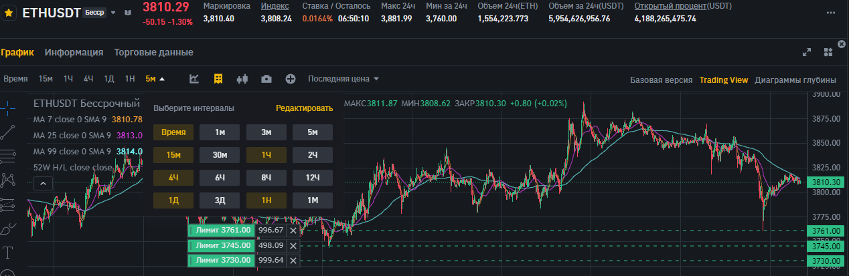Click the yellow order display toolbar icon
This screenshot has height=276, width=849.
pos(218,79)
